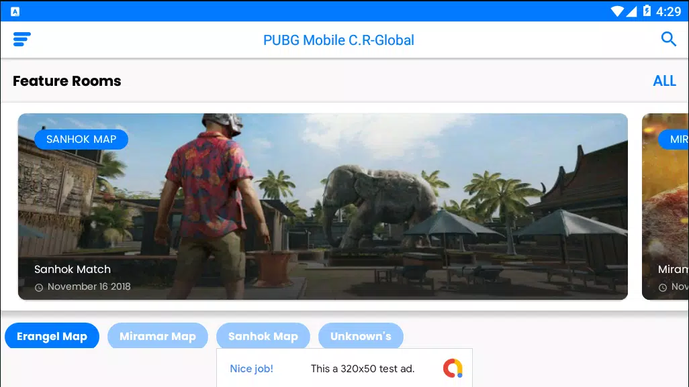Tap the SANHOK MAP badge
This screenshot has height=387, width=689.
81,139
